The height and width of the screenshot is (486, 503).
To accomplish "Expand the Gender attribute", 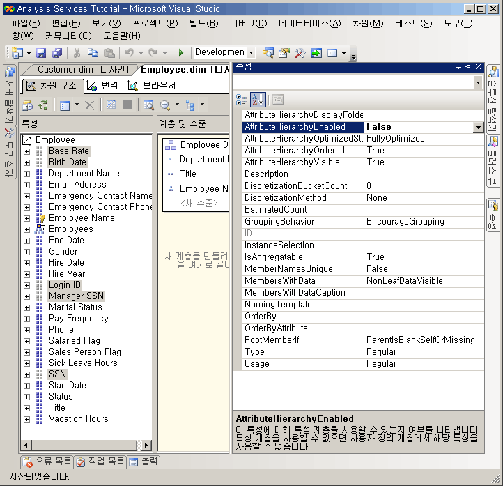I will tap(27, 252).
